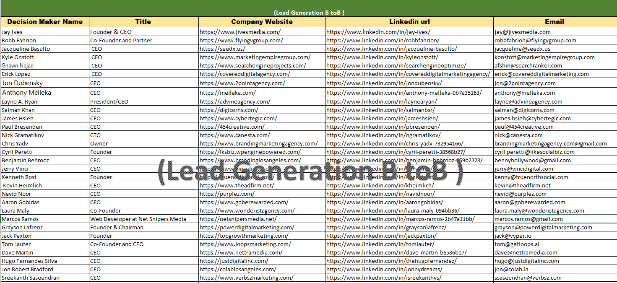This screenshot has height=283, width=617.
Task: Select the afshin@searchranker.com email cell
Action: tap(555, 65)
